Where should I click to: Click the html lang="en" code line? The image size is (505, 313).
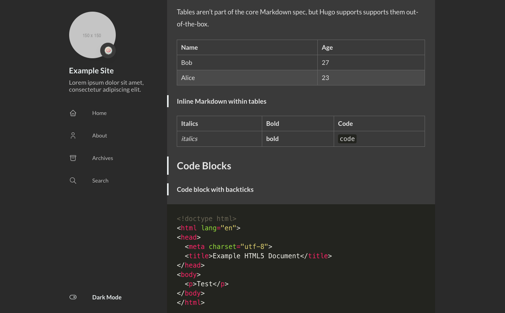point(209,228)
